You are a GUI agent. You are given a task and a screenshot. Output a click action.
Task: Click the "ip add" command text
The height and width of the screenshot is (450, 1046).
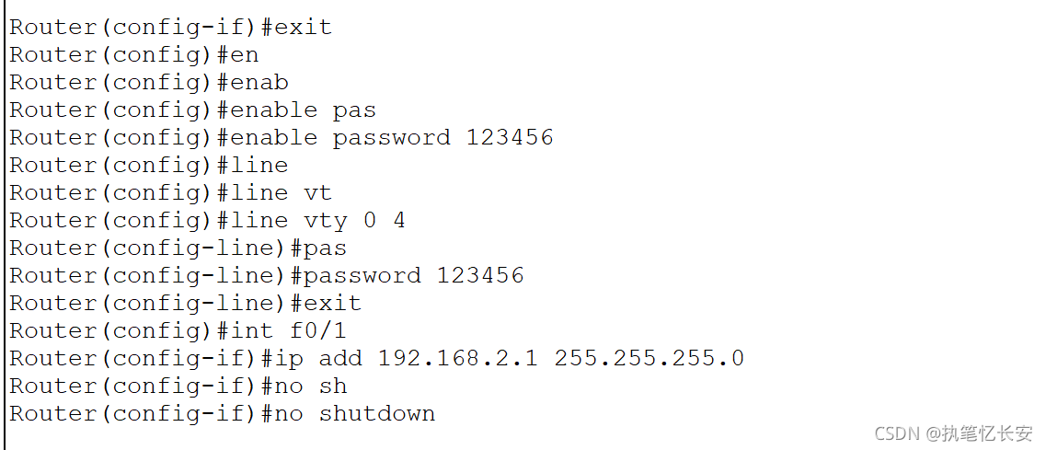(317, 358)
